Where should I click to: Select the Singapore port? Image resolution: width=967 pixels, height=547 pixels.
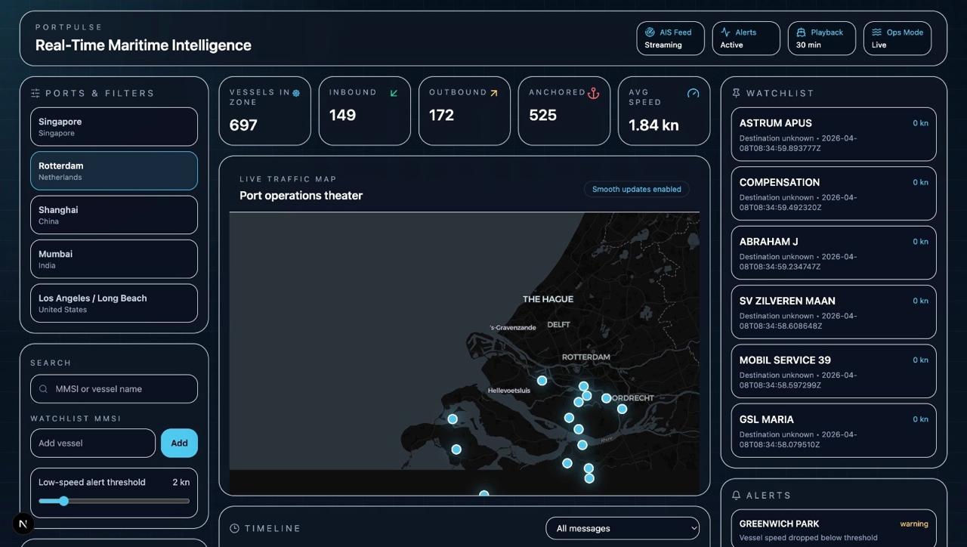114,127
